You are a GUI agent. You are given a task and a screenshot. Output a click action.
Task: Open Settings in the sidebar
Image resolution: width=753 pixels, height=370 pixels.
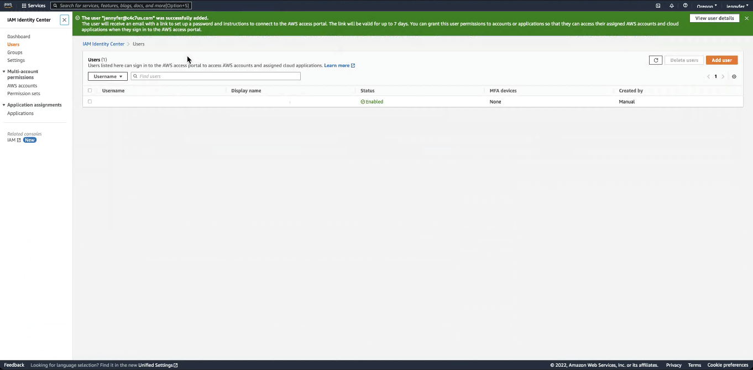point(16,60)
